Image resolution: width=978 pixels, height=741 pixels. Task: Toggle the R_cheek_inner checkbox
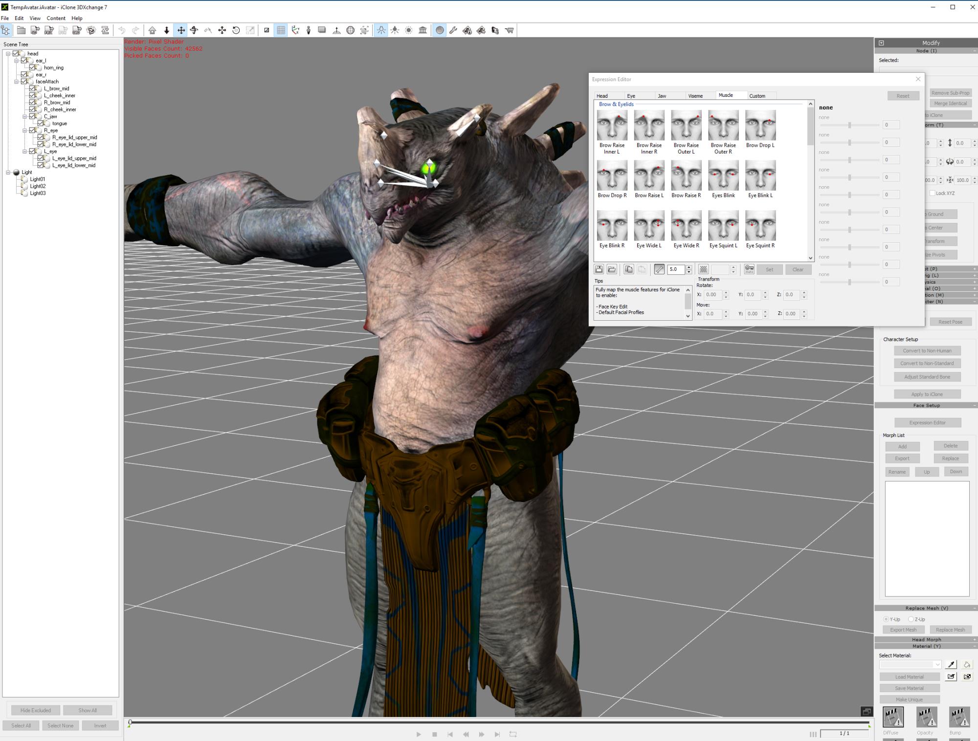pyautogui.click(x=32, y=109)
